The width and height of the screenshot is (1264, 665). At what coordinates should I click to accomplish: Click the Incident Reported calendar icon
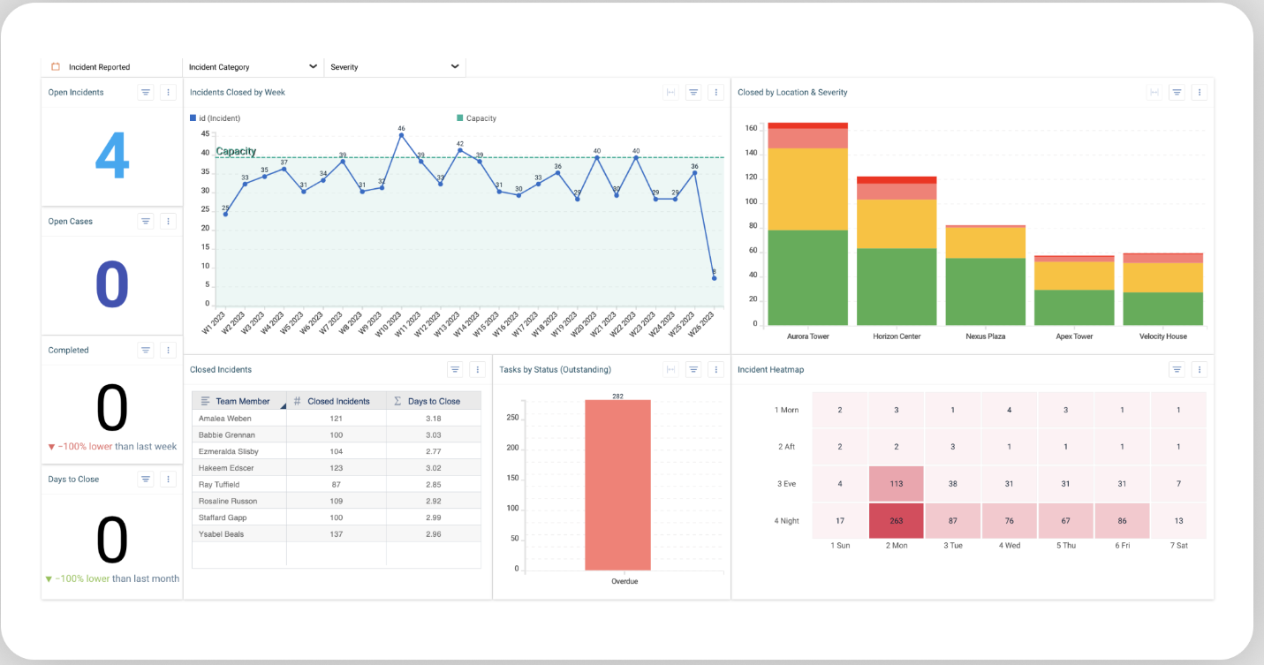pos(56,67)
